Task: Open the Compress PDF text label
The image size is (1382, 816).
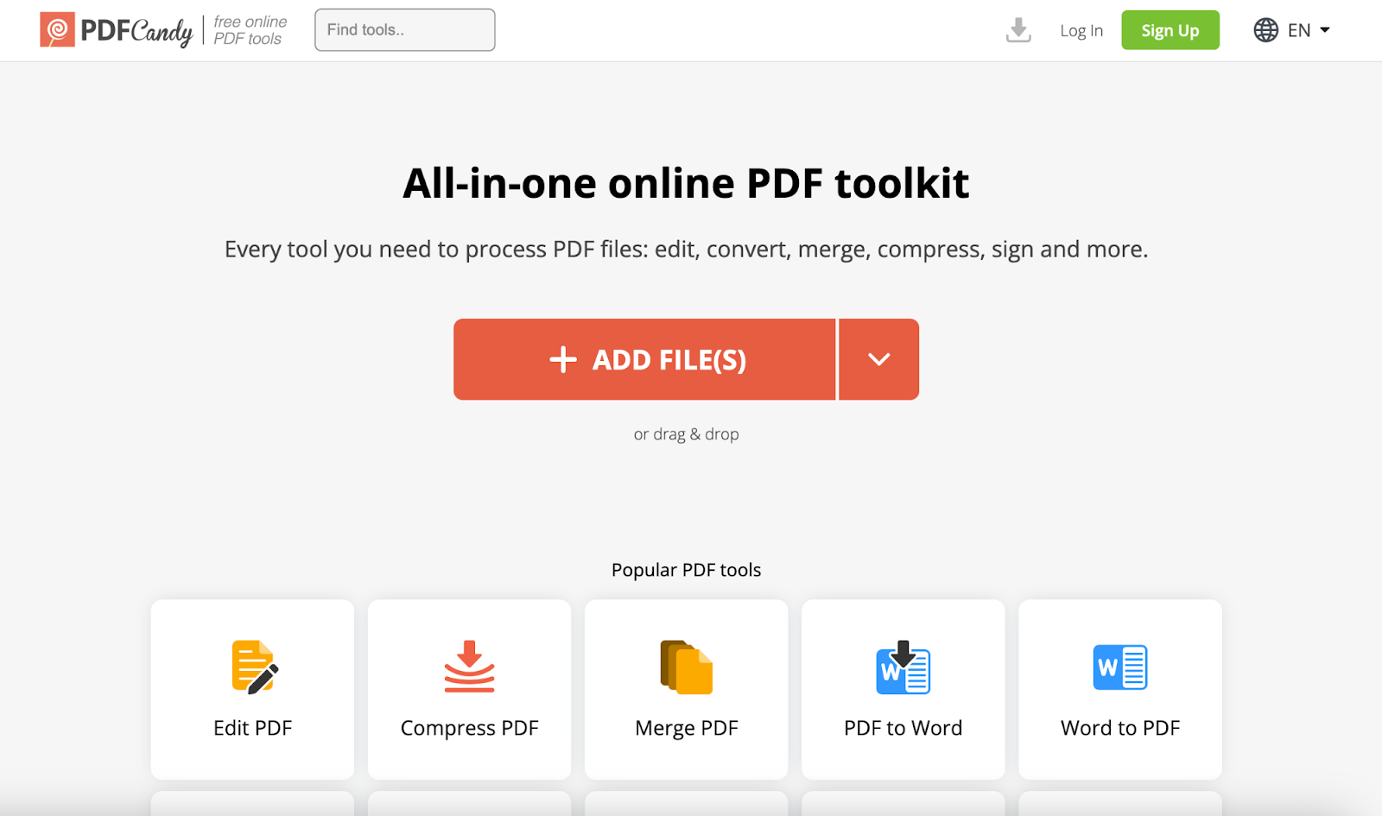Action: tap(469, 728)
